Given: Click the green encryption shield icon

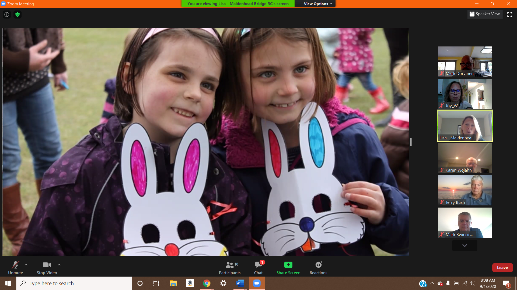Looking at the screenshot, I should (x=18, y=15).
